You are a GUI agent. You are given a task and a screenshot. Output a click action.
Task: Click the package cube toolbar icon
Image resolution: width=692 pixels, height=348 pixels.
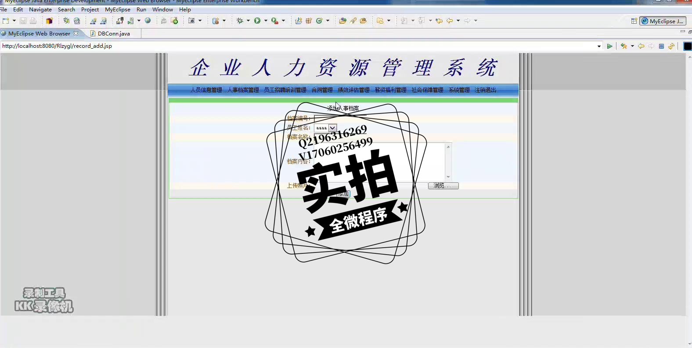(x=49, y=21)
